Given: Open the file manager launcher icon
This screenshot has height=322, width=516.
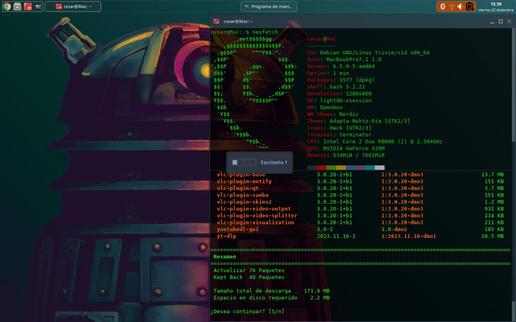Looking at the screenshot, I should click(x=17, y=6).
